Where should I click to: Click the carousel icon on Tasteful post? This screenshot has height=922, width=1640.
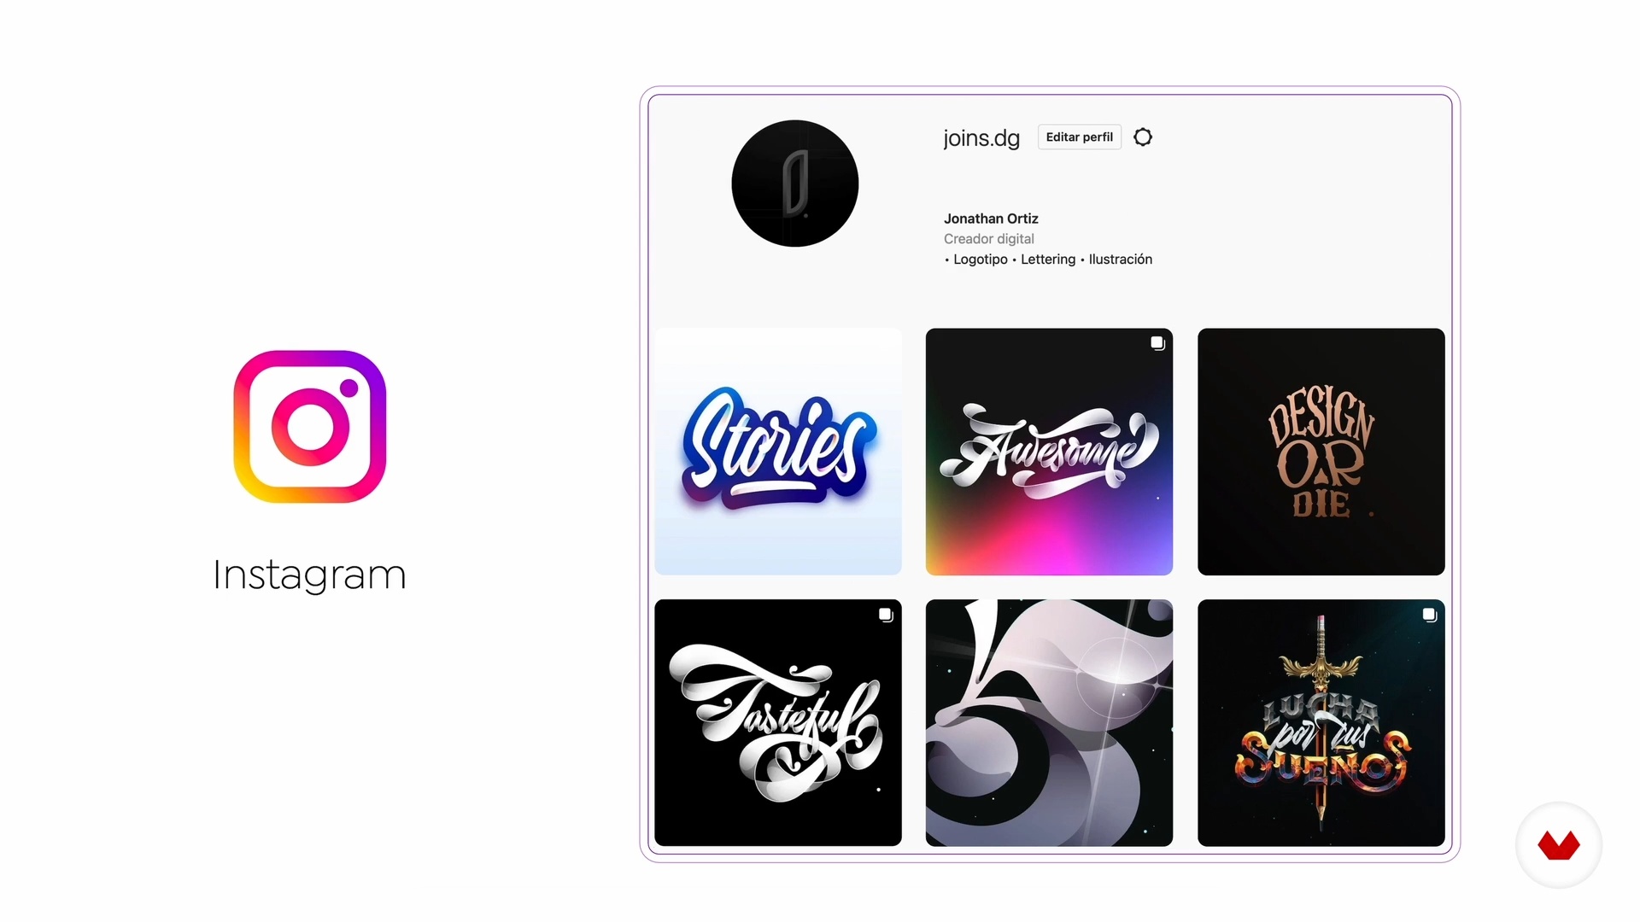(x=886, y=615)
